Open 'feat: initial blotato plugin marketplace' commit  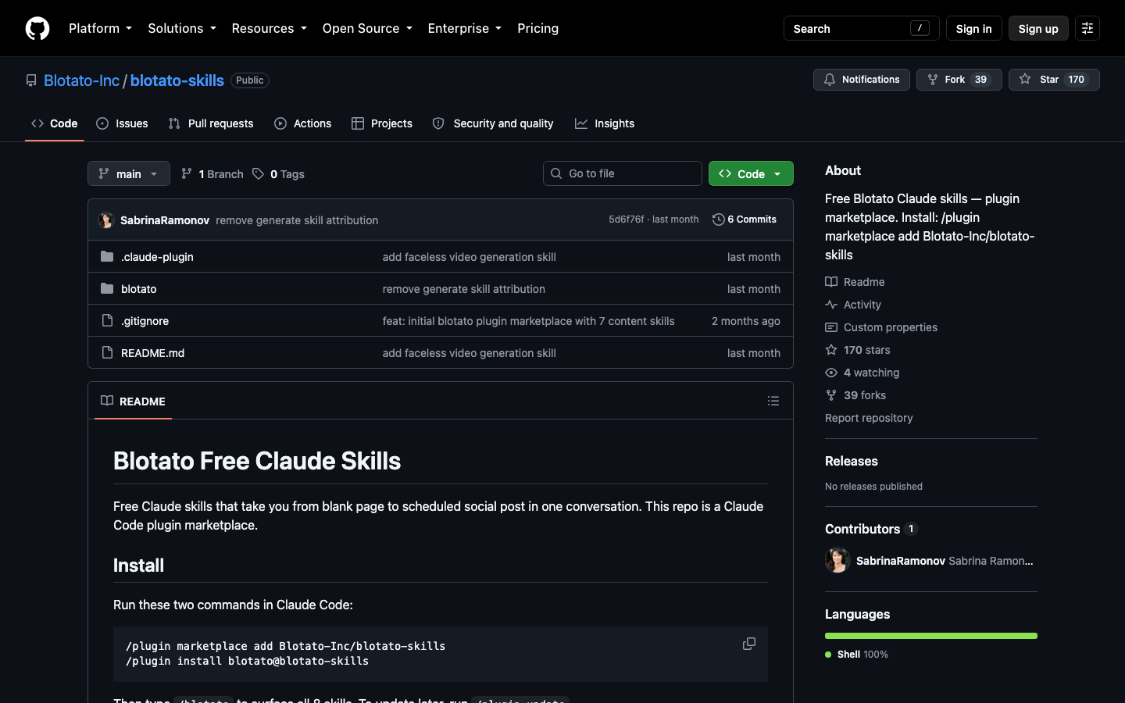click(x=528, y=321)
